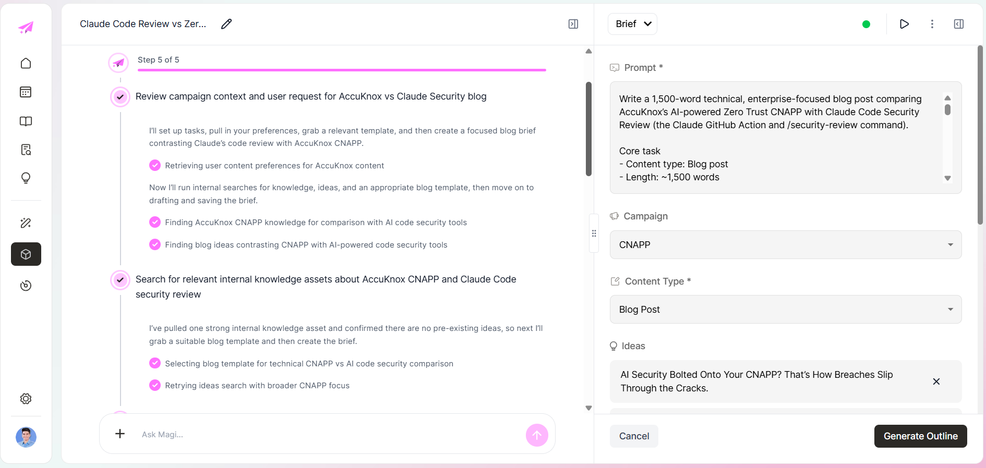The image size is (986, 468).
Task: Select the highlighted cube icon in sidebar
Action: tap(26, 254)
